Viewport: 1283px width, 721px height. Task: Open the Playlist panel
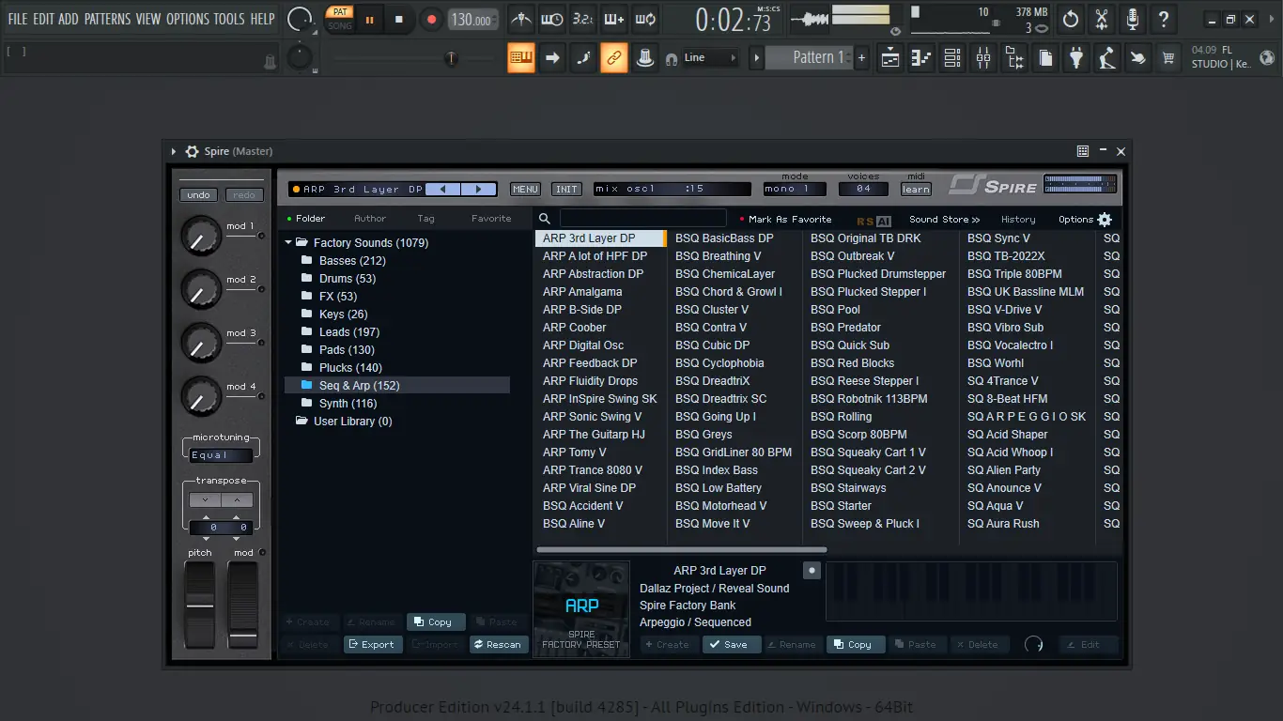tap(889, 57)
